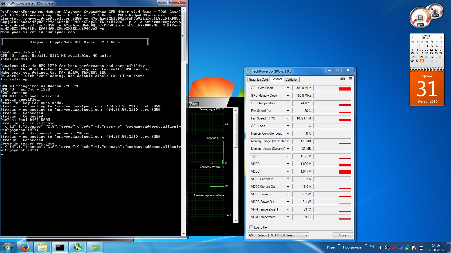Screen dimensions: 451x253
Task: Expand the Memory Controller Load dropdown
Action: [x=288, y=134]
